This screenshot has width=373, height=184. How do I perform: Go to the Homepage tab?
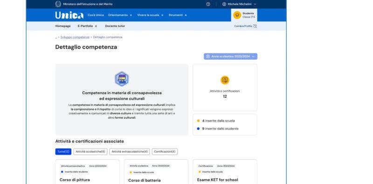pos(63,26)
